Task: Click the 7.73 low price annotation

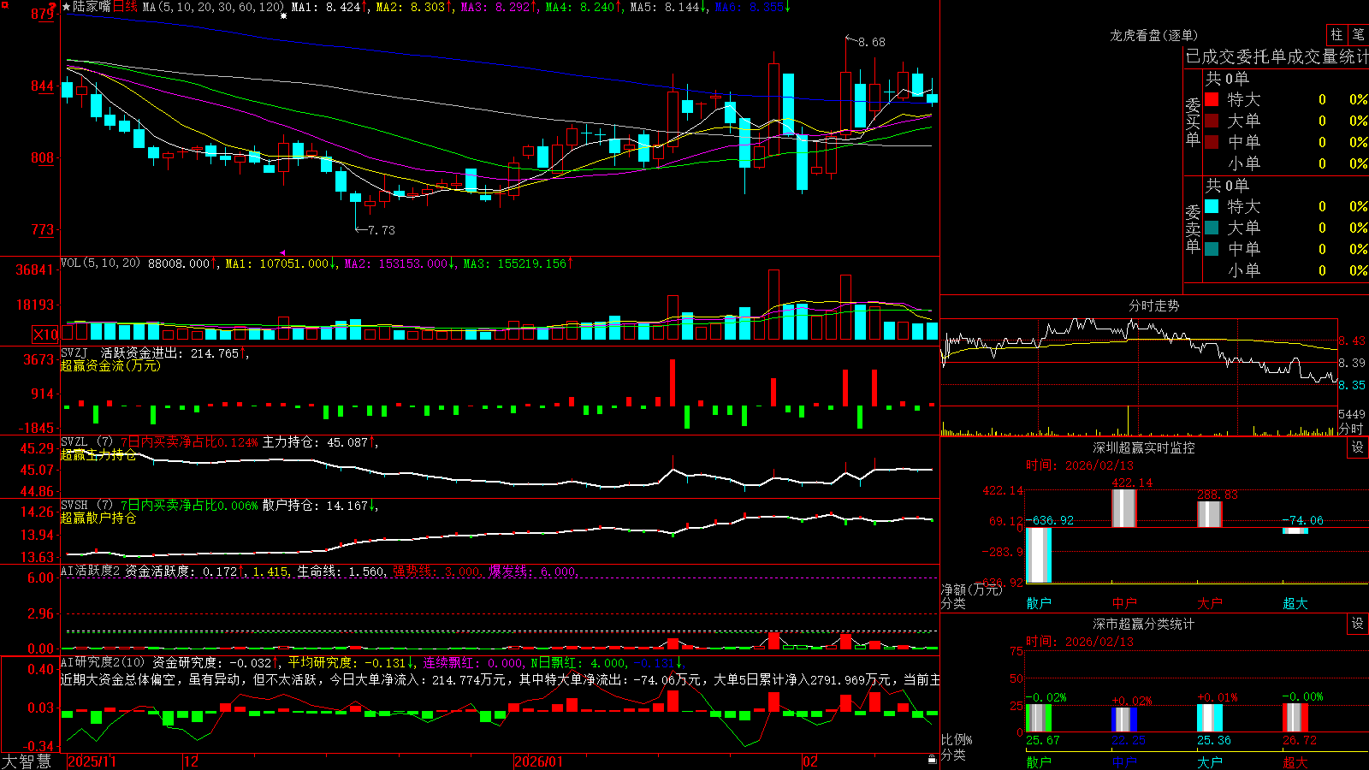Action: [382, 230]
